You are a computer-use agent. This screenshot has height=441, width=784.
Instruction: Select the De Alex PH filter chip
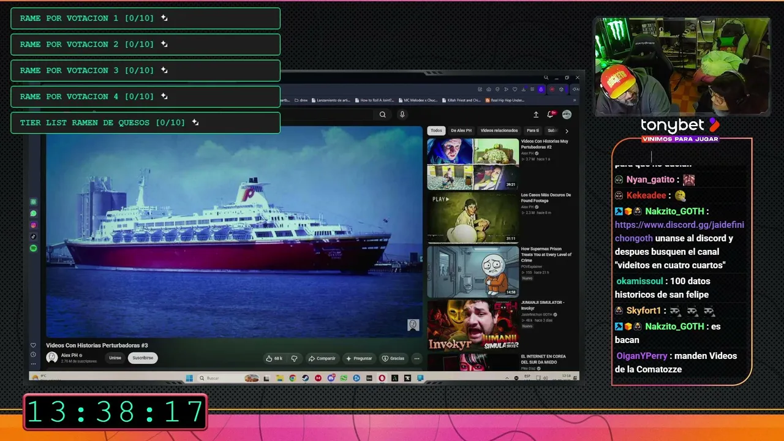coord(461,130)
